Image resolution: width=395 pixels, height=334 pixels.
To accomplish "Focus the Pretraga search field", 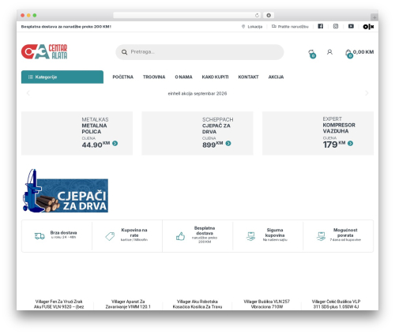I will [x=200, y=52].
